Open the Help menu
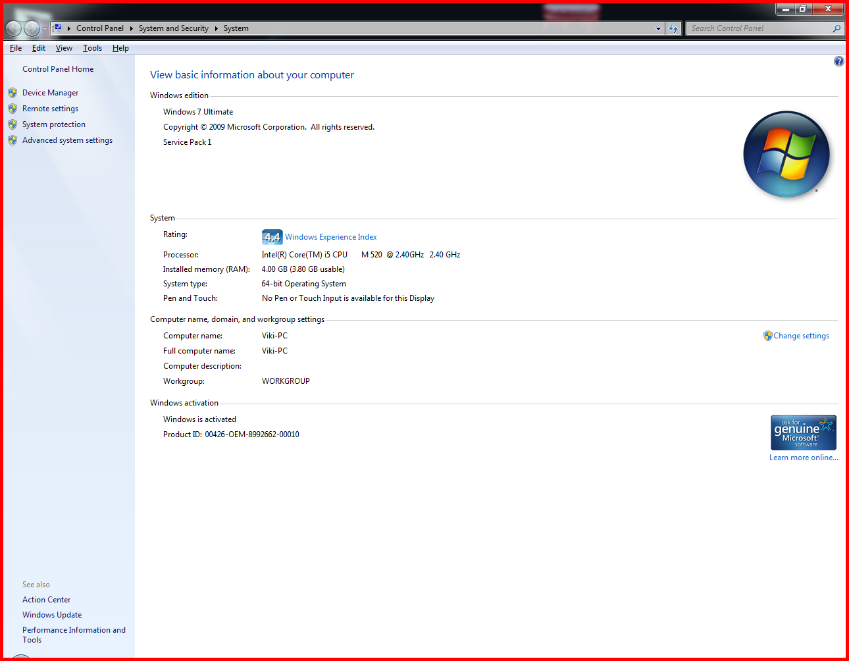The image size is (849, 661). point(120,48)
